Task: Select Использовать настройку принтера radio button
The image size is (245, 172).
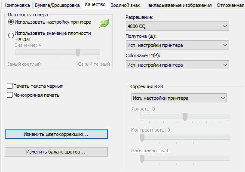Action: 49,22
